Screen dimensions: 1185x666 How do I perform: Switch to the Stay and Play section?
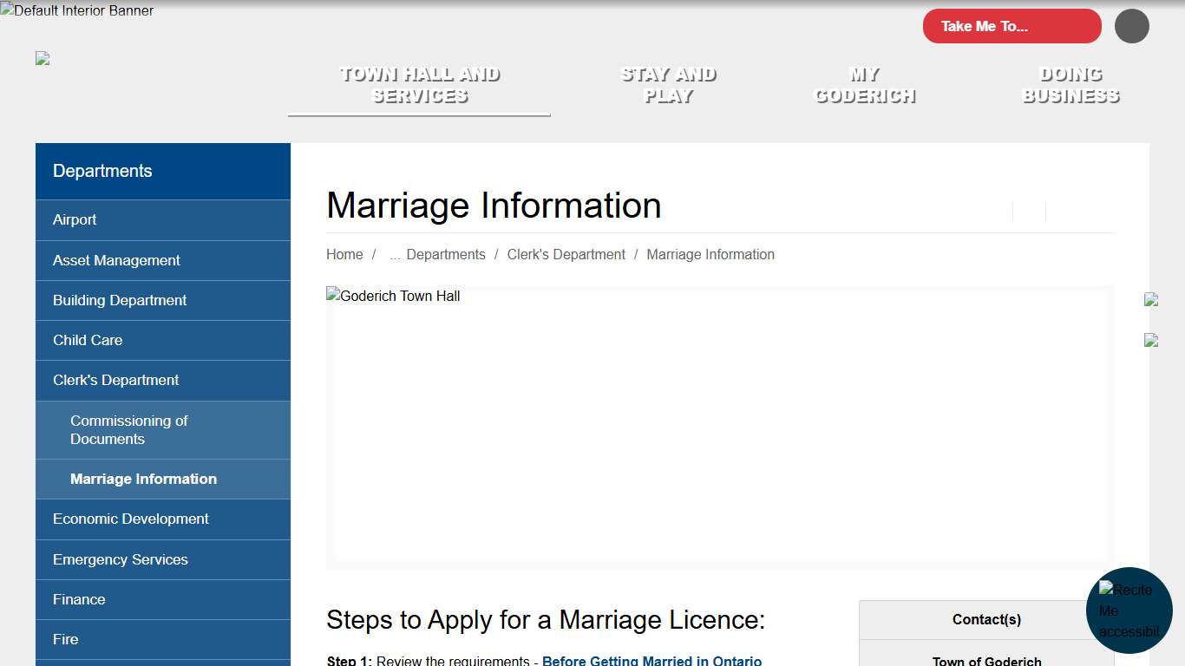tap(668, 84)
